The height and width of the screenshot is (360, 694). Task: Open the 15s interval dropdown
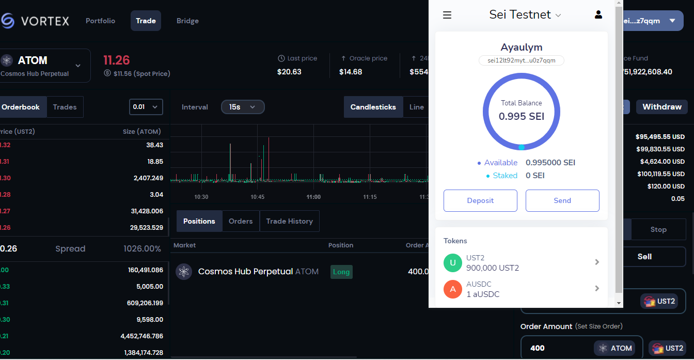[243, 107]
